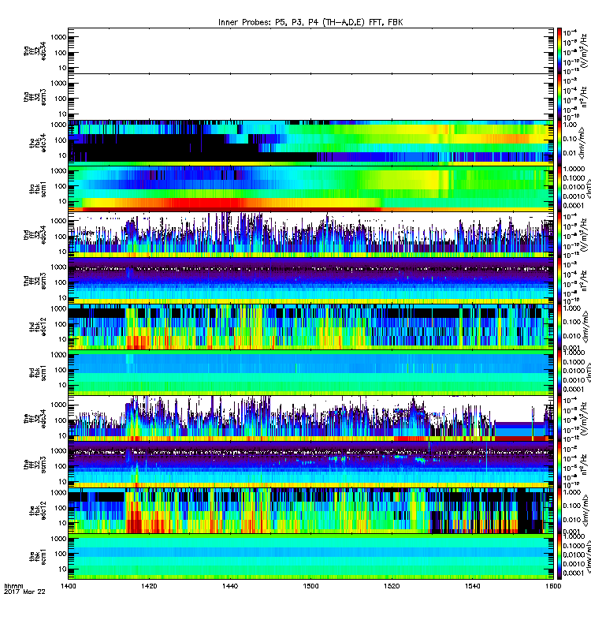Click the '100' tick of thd fbk edc12 panel

(x=61, y=324)
